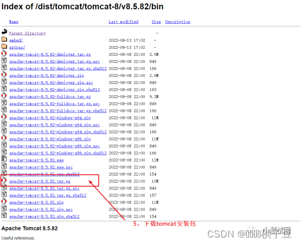Open apache-tomcat-8.5.82.exe.asc link
This screenshot has width=300, height=244.
[x=41, y=167]
